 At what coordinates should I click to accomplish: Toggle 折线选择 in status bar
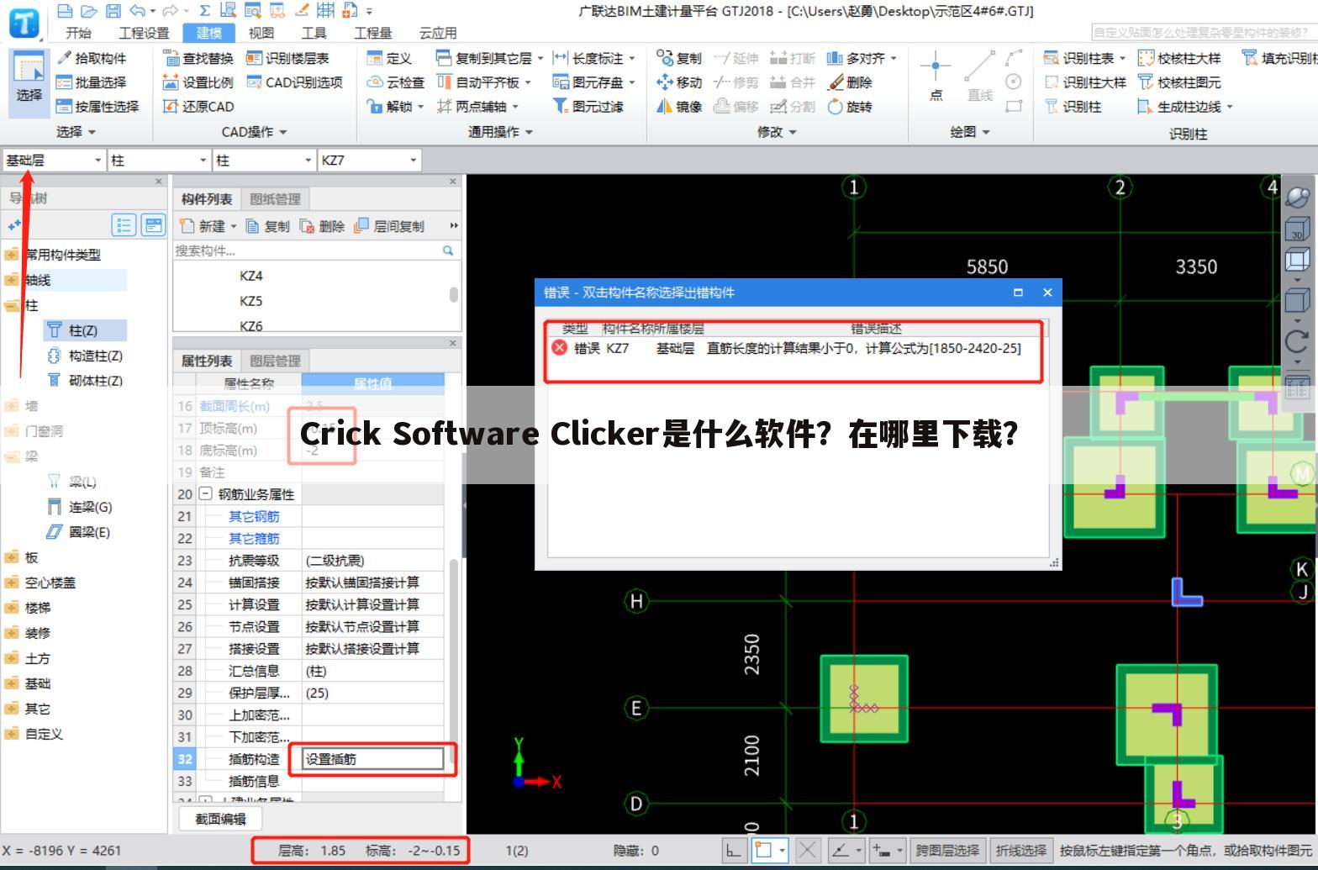(1020, 850)
